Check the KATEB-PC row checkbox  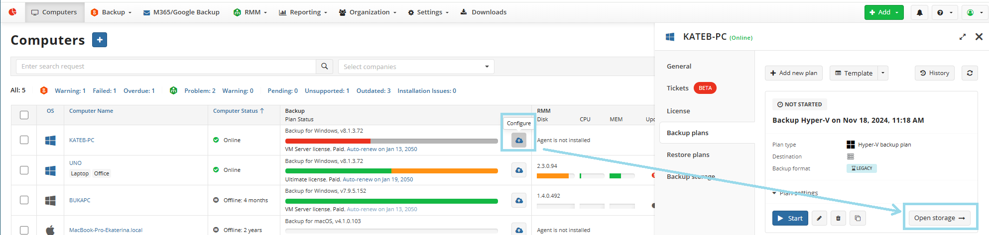(x=24, y=140)
